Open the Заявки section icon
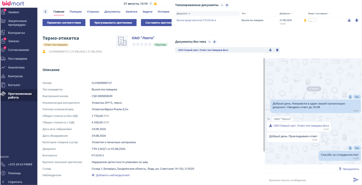The width and height of the screenshot is (362, 185). (x=3, y=12)
